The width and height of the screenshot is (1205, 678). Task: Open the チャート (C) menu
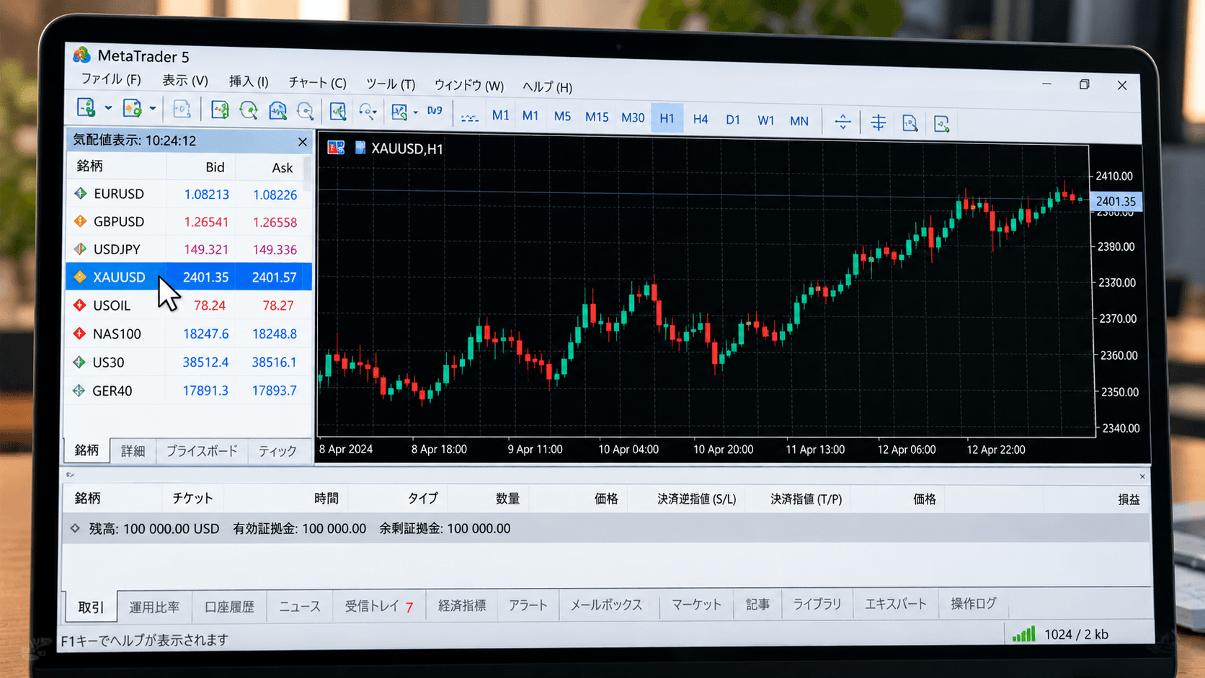coord(317,82)
